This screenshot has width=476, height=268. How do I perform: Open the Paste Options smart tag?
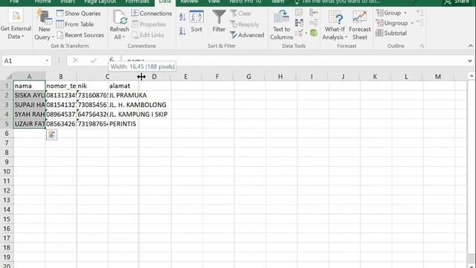(x=51, y=135)
